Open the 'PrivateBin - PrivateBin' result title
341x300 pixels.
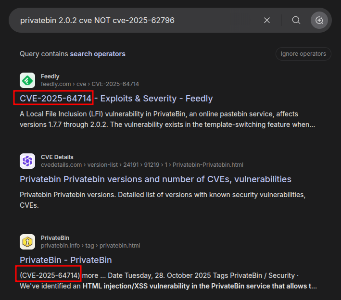point(66,260)
